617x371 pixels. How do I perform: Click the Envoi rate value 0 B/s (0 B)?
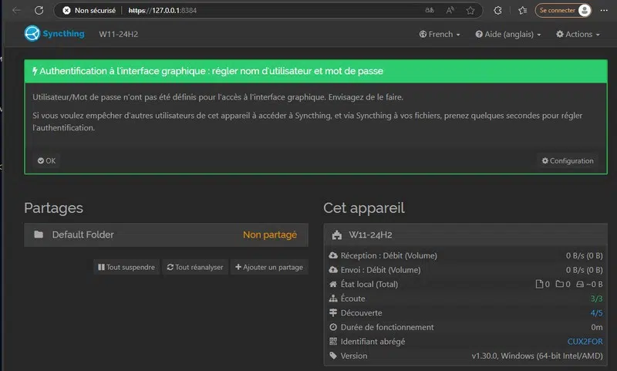(584, 270)
